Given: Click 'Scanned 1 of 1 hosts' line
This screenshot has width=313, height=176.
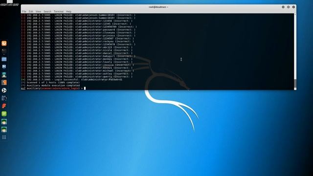Looking at the screenshot, I should point(50,83).
